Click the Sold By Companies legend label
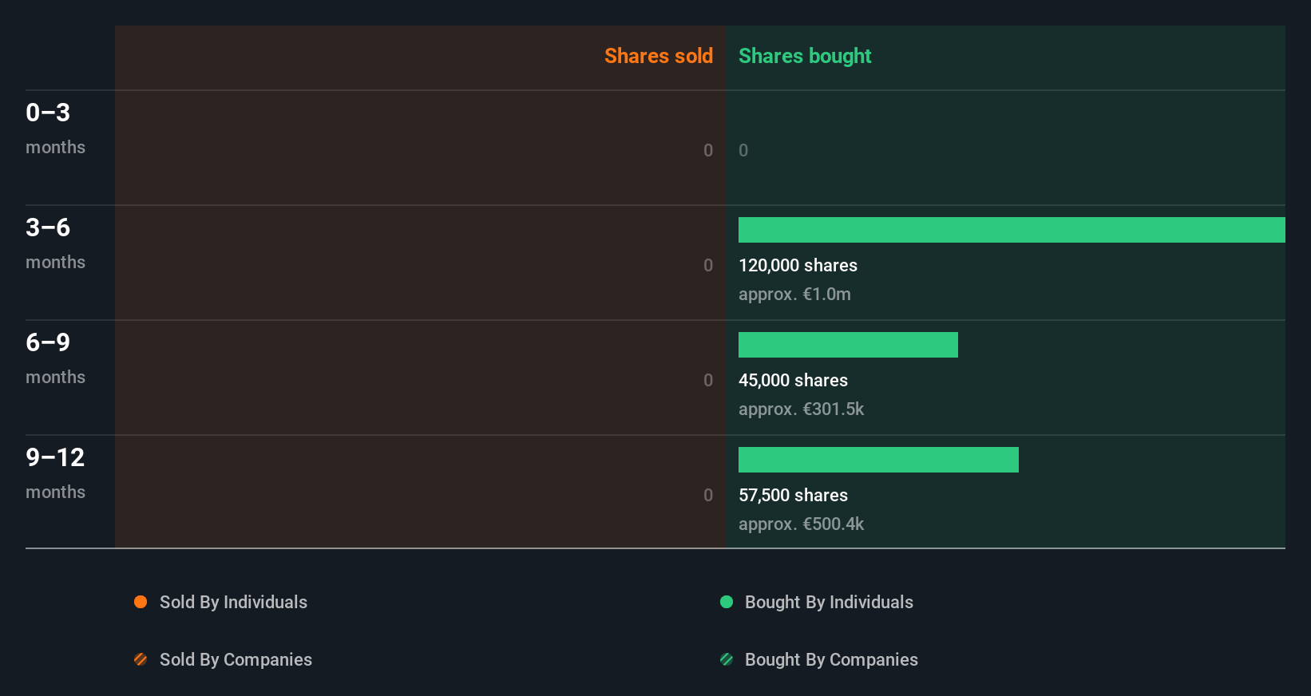Image resolution: width=1311 pixels, height=696 pixels. (x=236, y=659)
